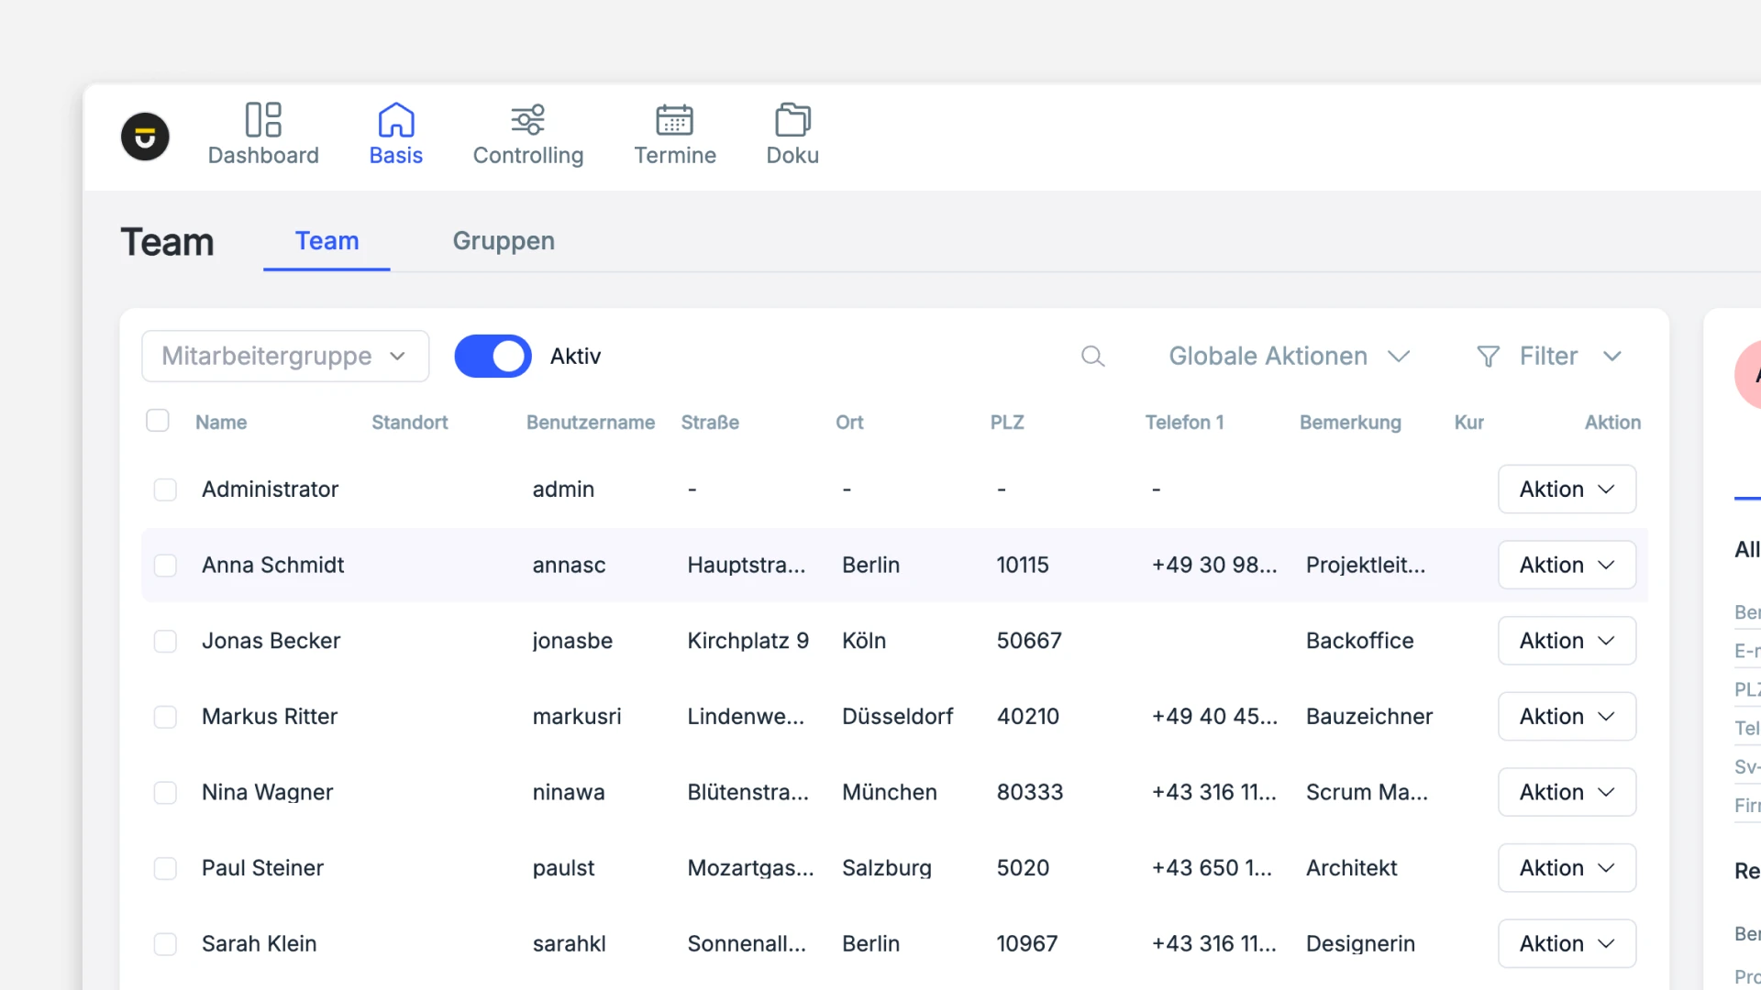Open Controlling sliders icon

[x=527, y=120]
